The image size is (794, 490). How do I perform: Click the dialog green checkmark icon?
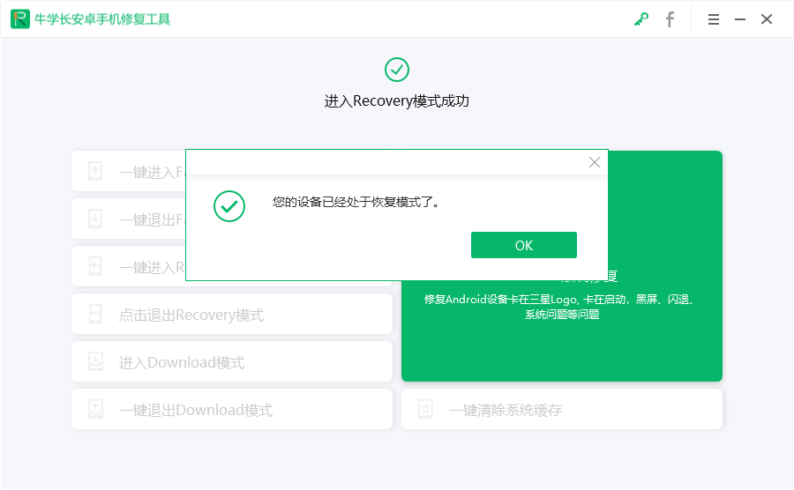click(x=229, y=206)
